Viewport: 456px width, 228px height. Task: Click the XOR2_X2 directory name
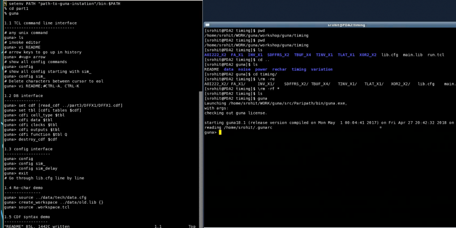tap(368, 55)
